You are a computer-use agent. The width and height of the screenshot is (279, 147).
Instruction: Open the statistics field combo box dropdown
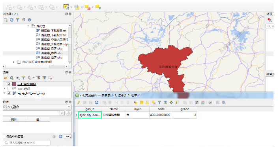pyautogui.click(x=62, y=113)
